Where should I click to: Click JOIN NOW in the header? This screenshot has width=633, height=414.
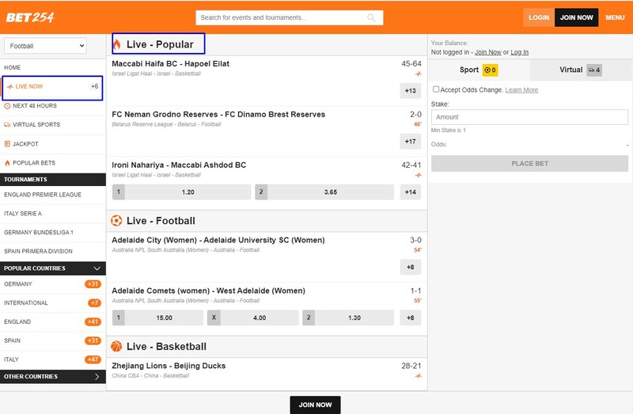pos(577,17)
